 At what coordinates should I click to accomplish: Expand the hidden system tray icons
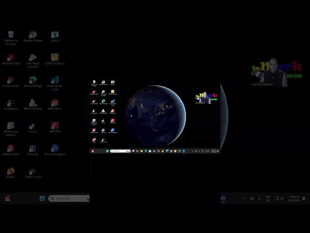click(x=245, y=199)
